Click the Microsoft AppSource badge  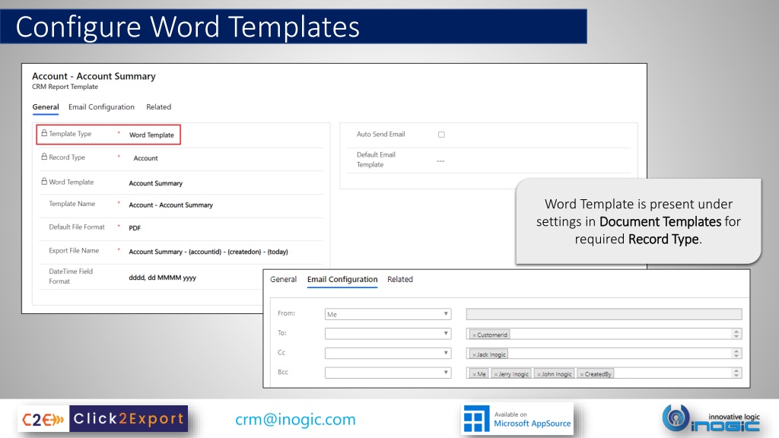click(517, 419)
